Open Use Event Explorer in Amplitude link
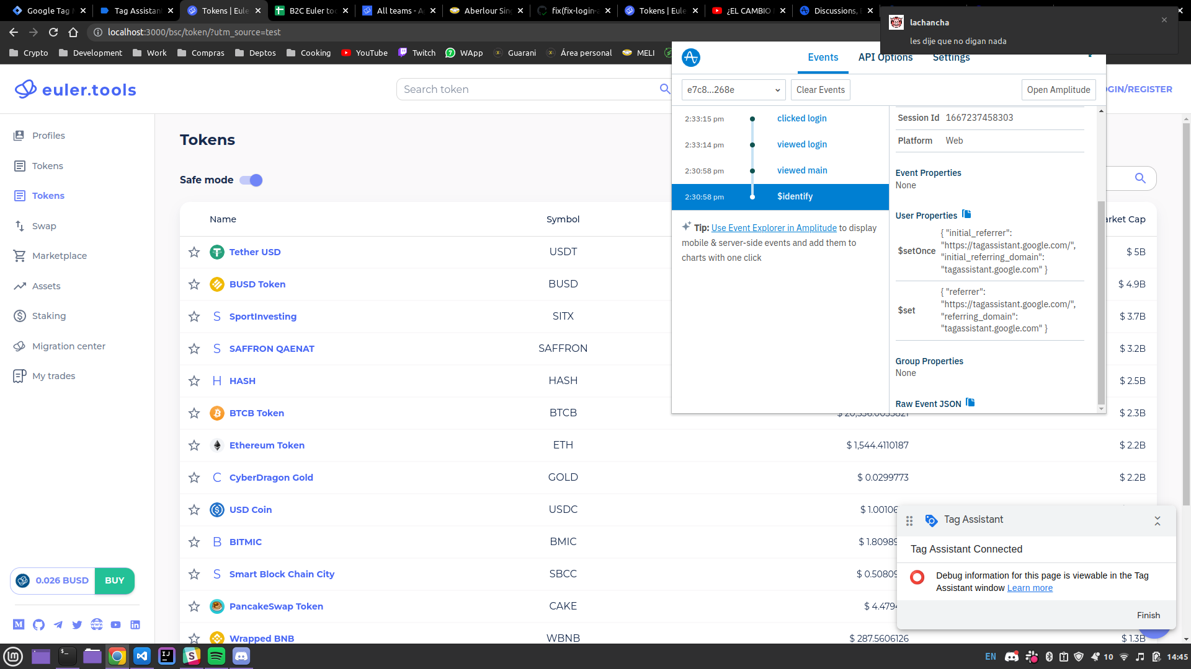 (x=774, y=228)
